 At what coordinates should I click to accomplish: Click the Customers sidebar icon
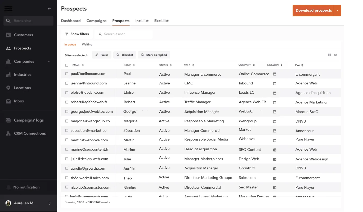pos(8,35)
